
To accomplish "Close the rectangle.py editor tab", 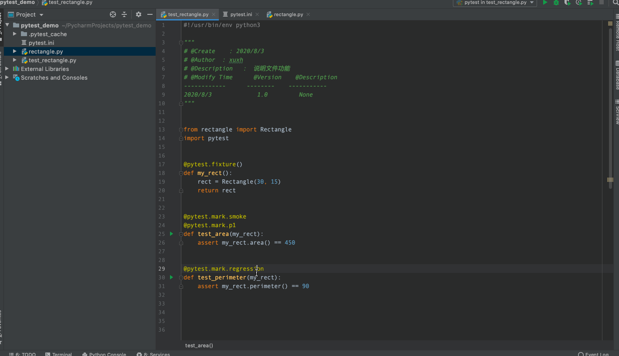I will 308,14.
